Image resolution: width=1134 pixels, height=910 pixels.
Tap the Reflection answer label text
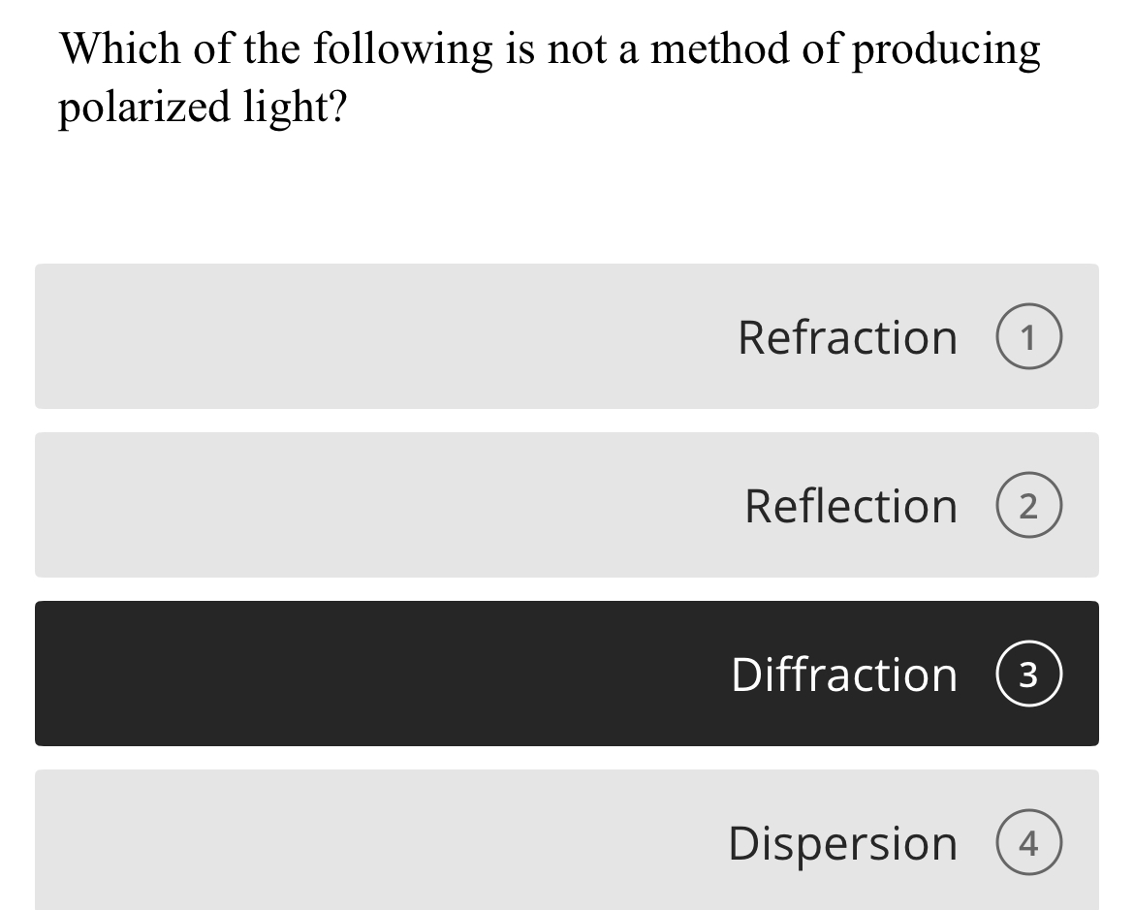pyautogui.click(x=851, y=504)
